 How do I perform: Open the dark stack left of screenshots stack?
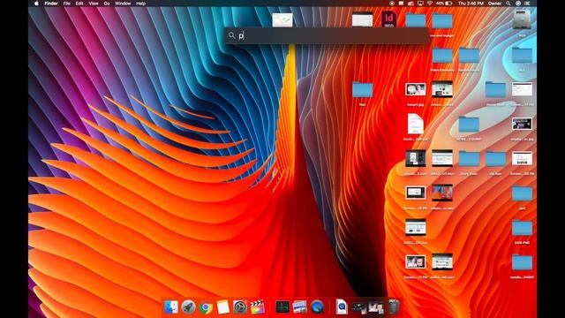point(359,307)
